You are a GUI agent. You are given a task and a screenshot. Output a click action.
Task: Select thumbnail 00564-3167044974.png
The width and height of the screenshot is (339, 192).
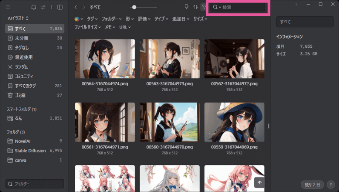click(105, 59)
